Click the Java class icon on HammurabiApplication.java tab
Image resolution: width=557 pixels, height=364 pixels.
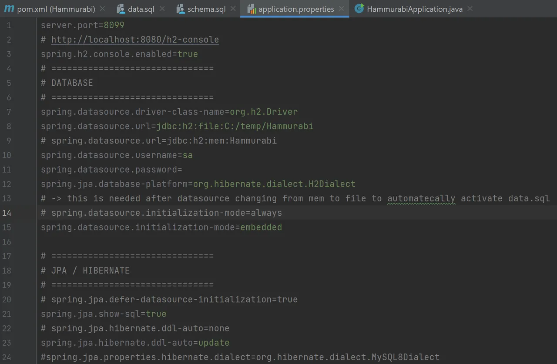click(359, 9)
